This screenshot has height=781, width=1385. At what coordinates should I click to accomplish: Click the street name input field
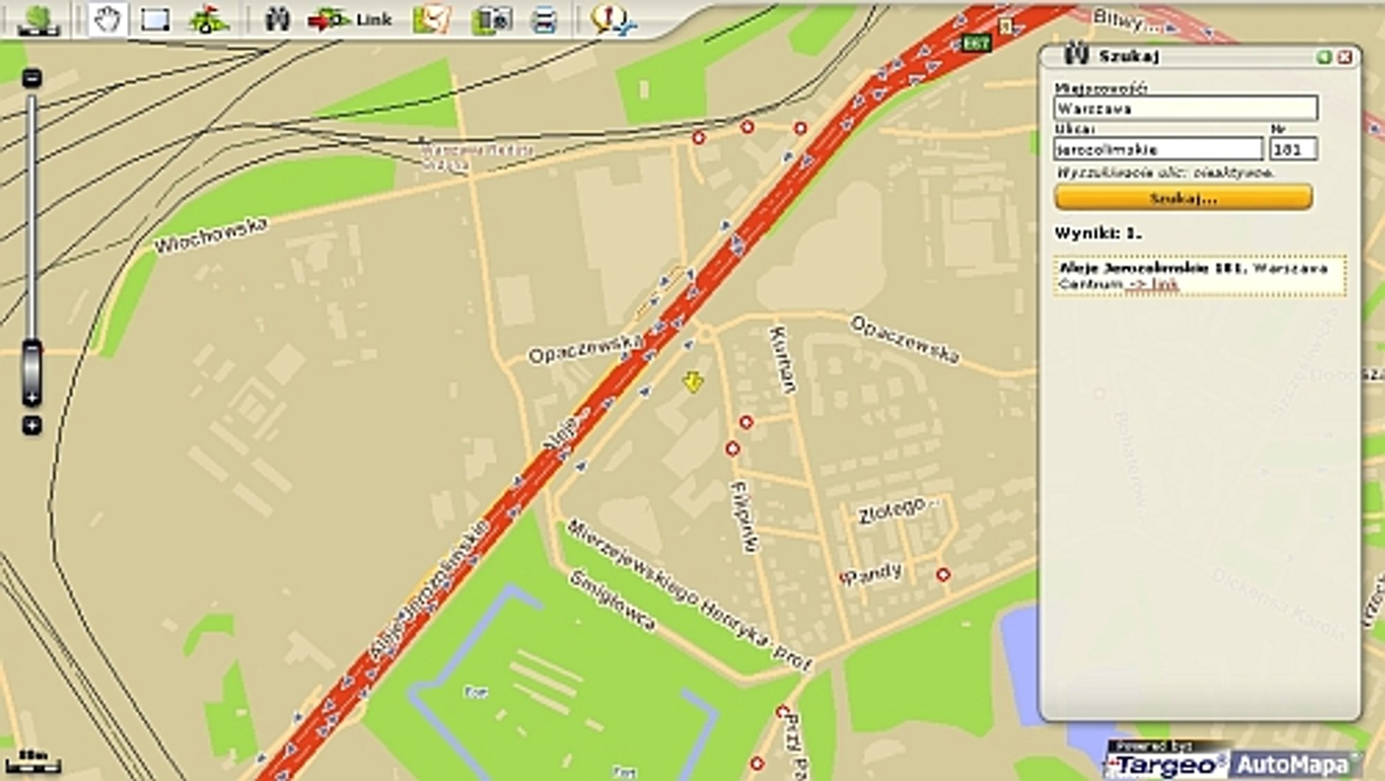point(1157,150)
